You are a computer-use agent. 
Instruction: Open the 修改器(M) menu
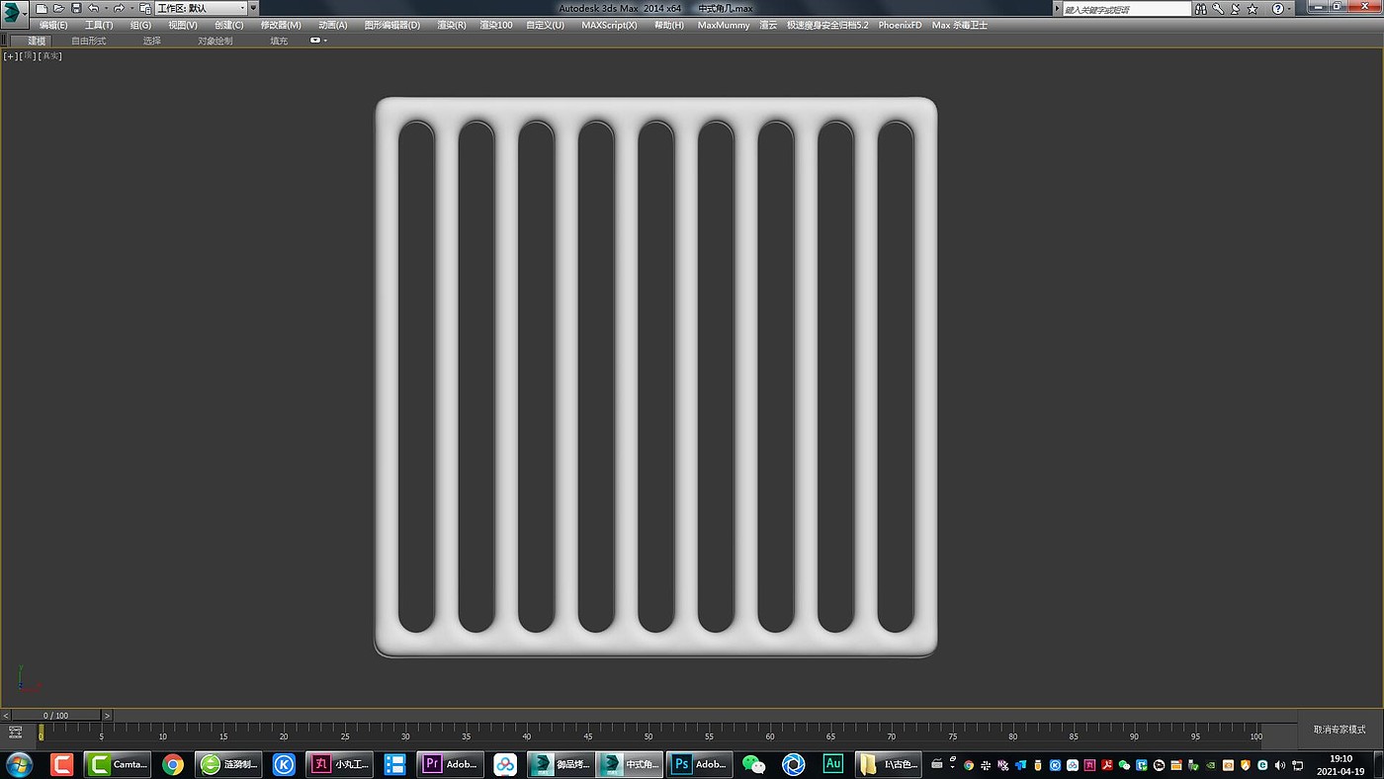(x=281, y=25)
